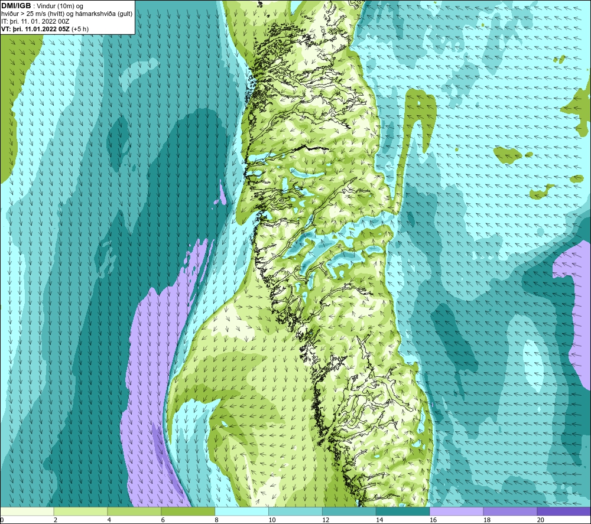Viewport: 591px width, 524px height.
Task: Click the legend label '14'
Action: click(x=379, y=520)
